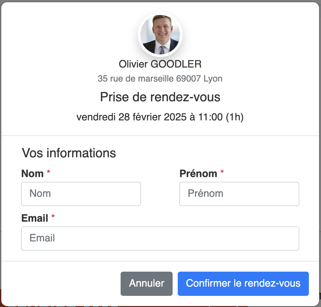Click the Vos informations section heading

point(69,153)
